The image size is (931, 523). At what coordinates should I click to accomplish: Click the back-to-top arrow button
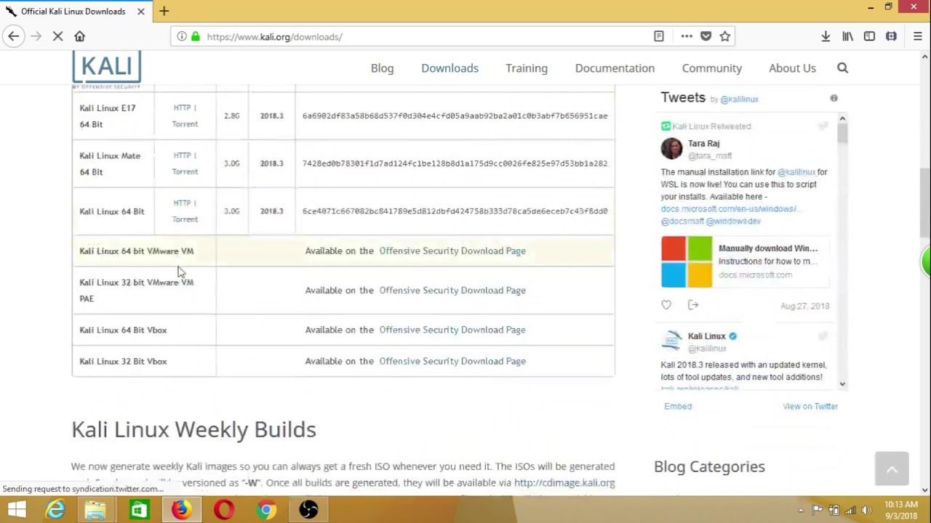(x=892, y=470)
